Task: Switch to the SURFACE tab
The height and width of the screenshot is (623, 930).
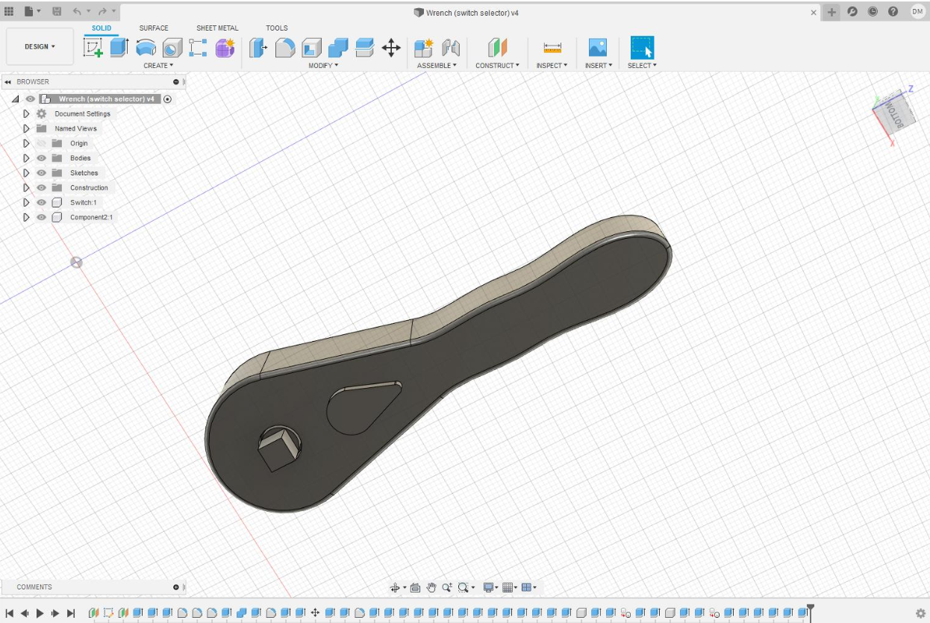Action: point(154,28)
